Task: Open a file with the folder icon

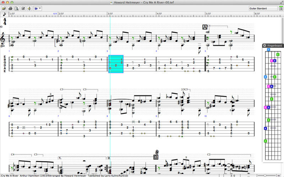Action: point(4,8)
